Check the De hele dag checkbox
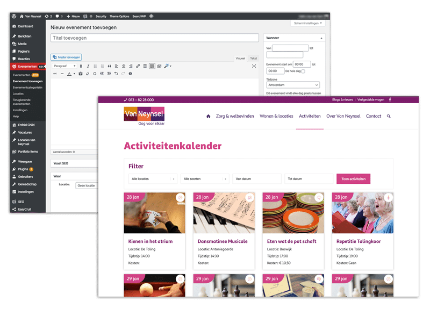This screenshot has width=430, height=309. pyautogui.click(x=303, y=71)
